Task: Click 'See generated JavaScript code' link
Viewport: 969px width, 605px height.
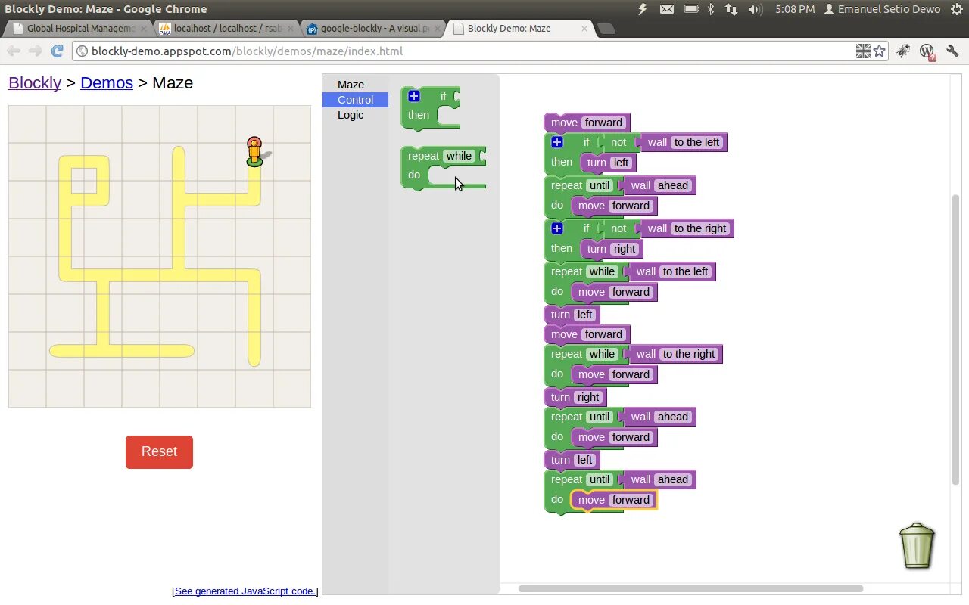Action: (245, 591)
